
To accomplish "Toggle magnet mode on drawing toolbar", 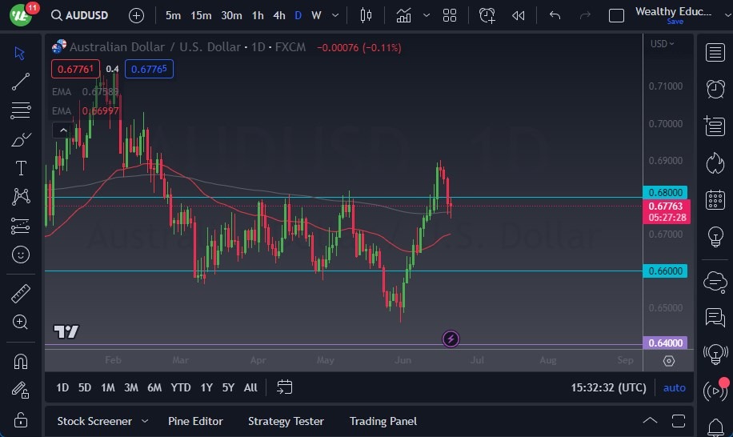I will click(21, 361).
